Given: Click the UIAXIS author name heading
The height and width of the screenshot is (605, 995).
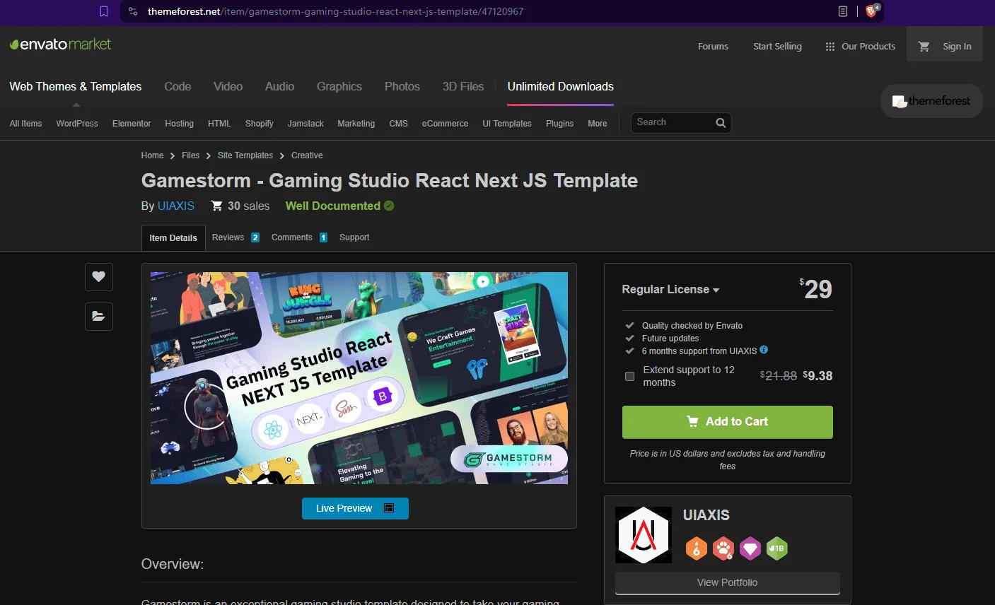Looking at the screenshot, I should click(706, 515).
